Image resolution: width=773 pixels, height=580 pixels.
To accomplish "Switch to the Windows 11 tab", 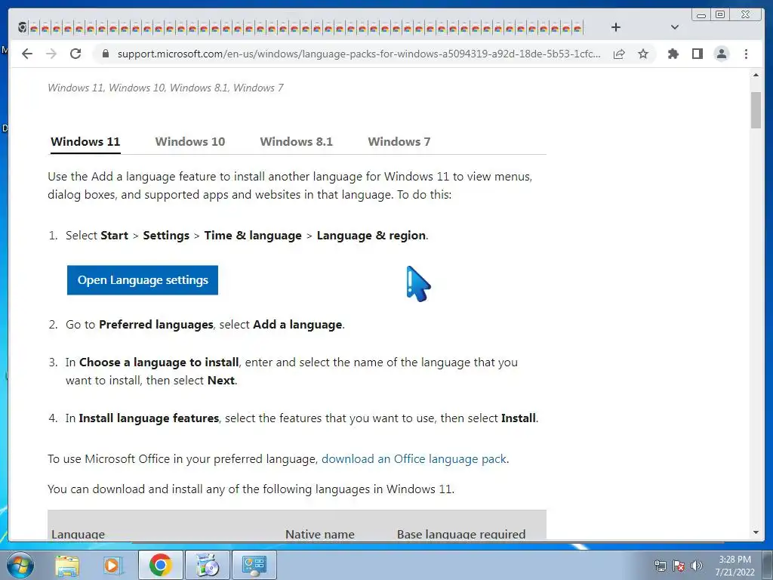I will click(x=85, y=141).
